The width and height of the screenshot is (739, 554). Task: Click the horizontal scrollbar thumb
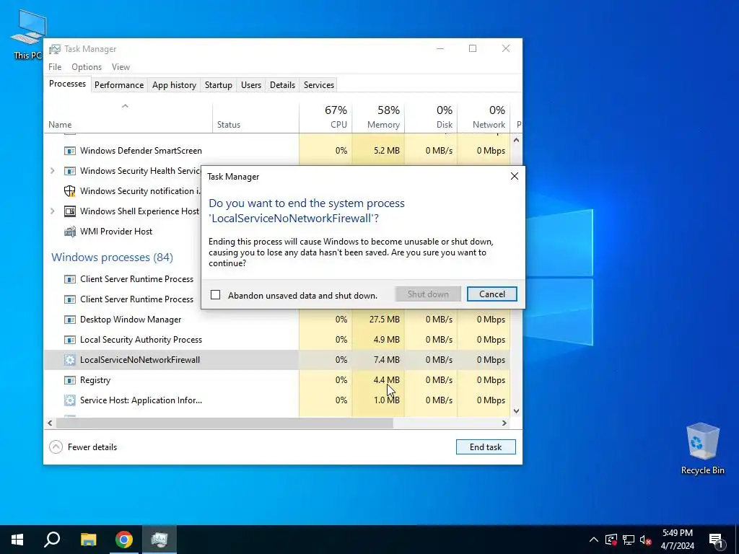pos(224,423)
